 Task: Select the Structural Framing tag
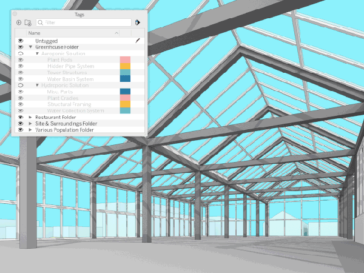pyautogui.click(x=69, y=104)
